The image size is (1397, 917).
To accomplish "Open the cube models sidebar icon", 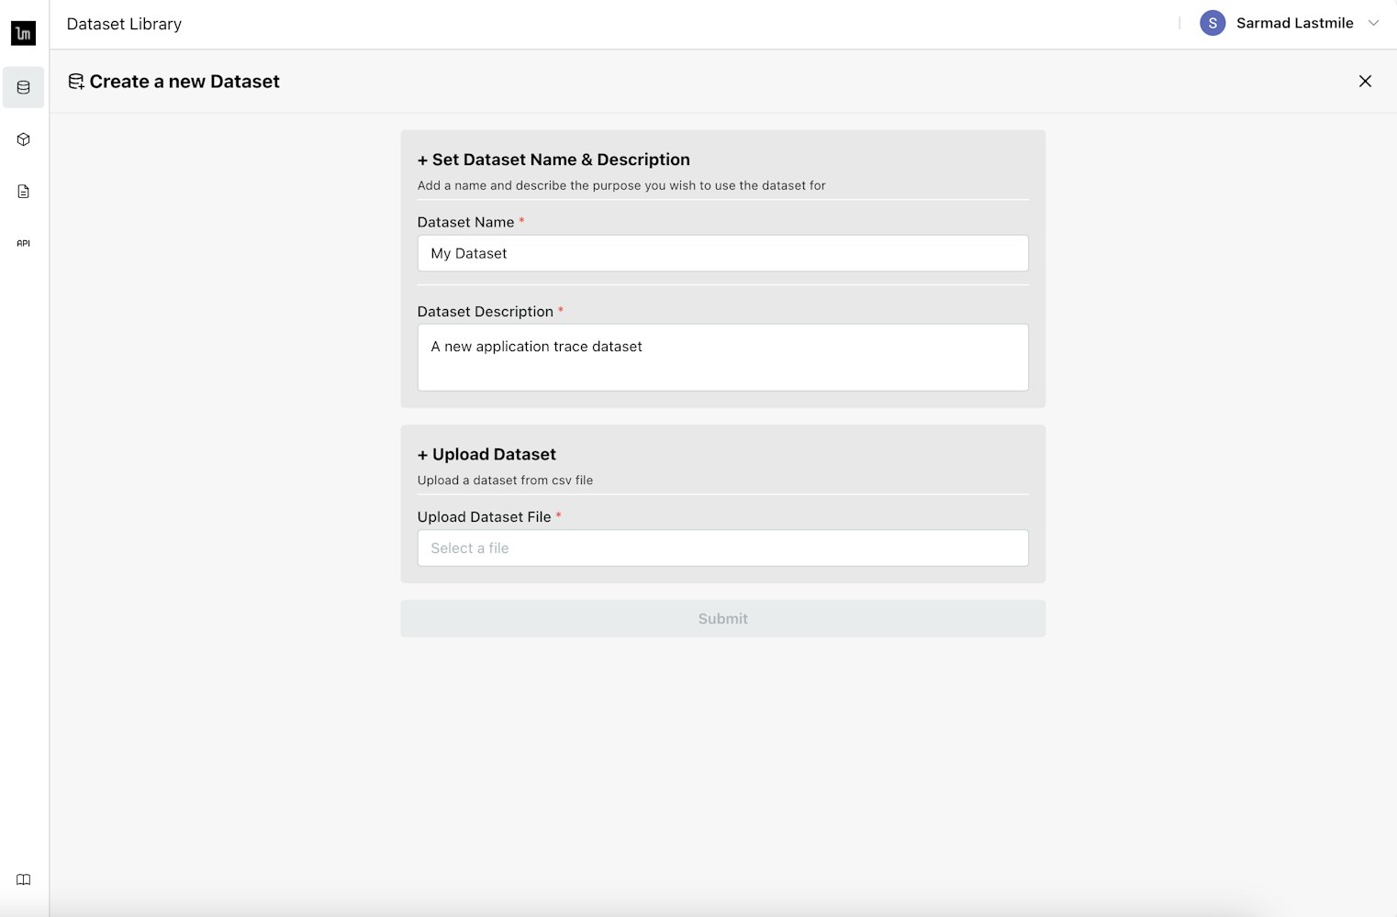I will click(23, 139).
